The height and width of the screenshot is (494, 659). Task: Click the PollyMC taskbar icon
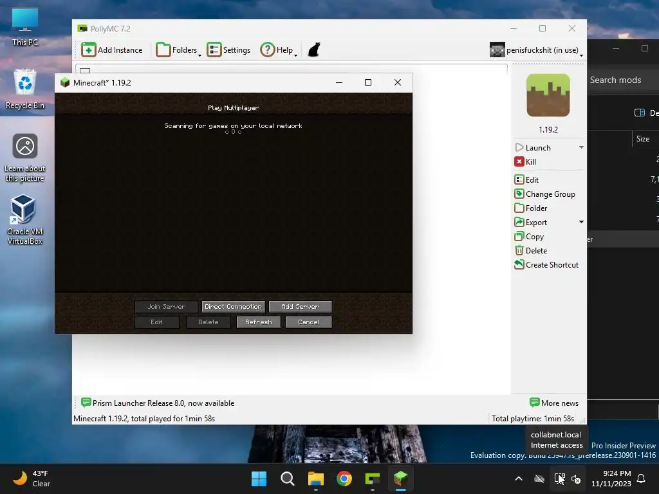(x=373, y=479)
